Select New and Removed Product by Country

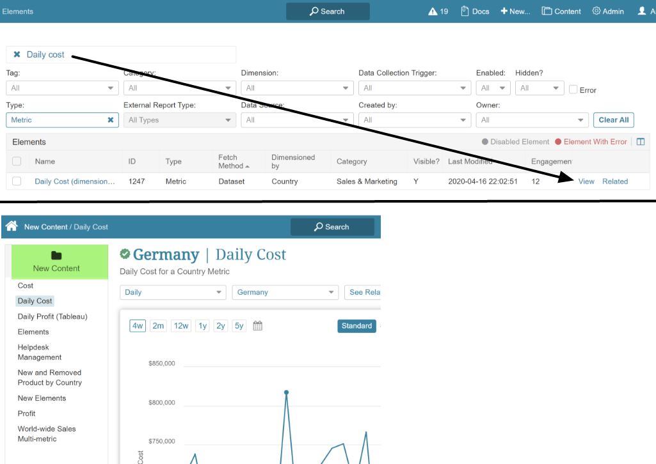[49, 378]
